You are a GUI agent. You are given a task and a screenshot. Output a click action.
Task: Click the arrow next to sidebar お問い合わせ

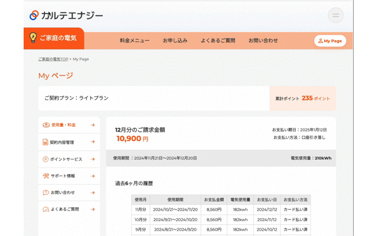tap(93, 193)
